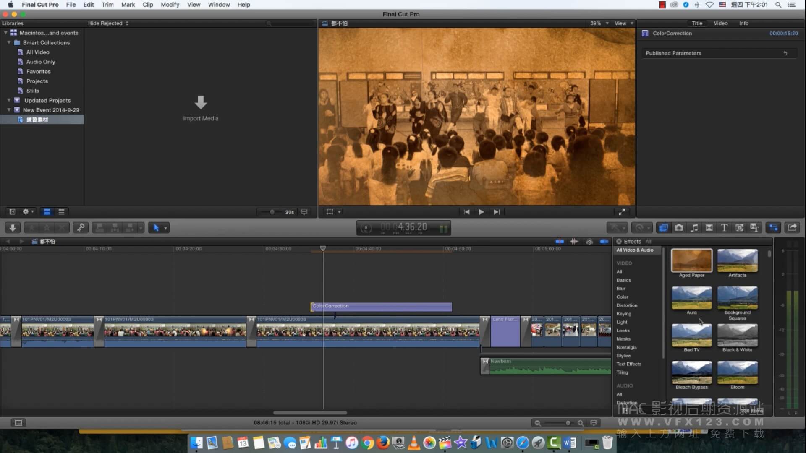Open the Edit menu

pyautogui.click(x=89, y=5)
